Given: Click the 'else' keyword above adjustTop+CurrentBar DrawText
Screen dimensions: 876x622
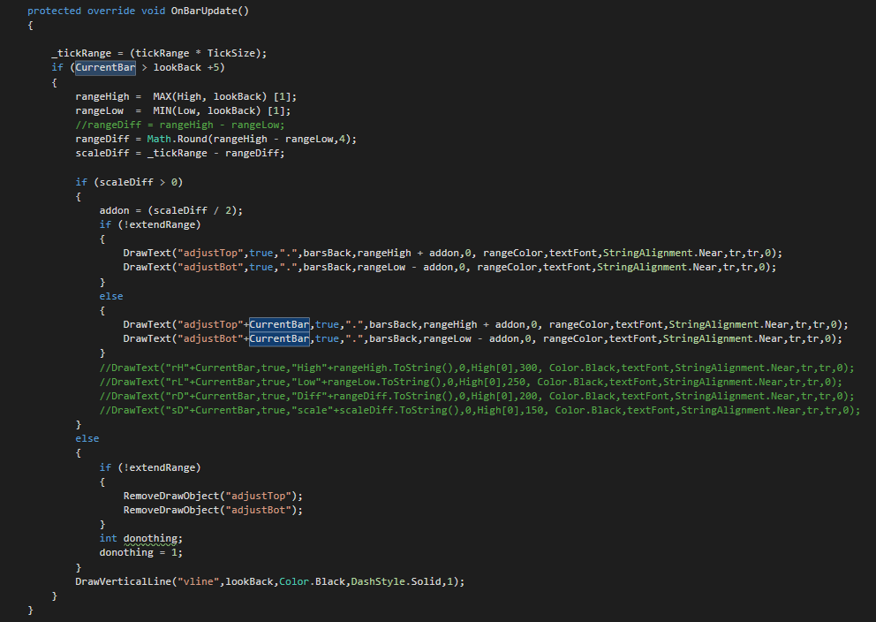Looking at the screenshot, I should click(x=111, y=296).
